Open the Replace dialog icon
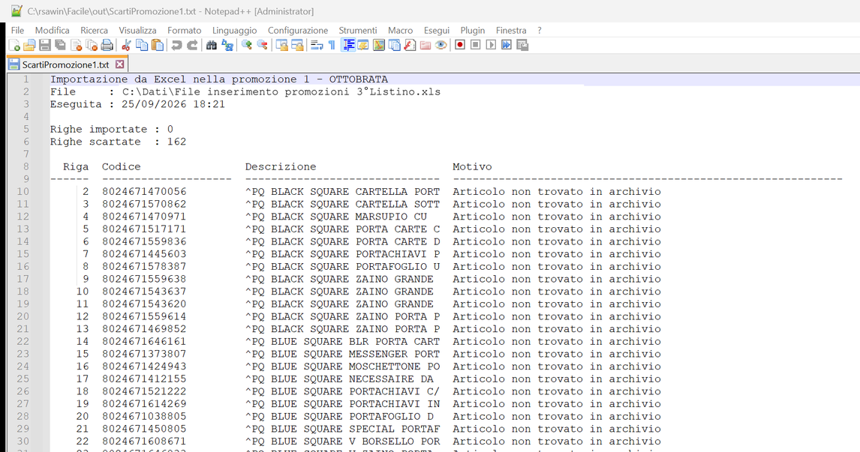 click(x=227, y=46)
